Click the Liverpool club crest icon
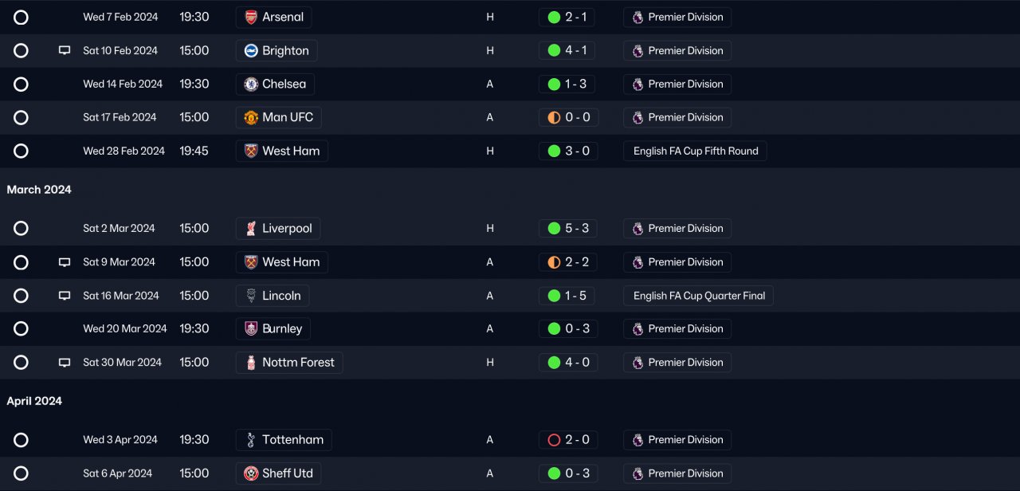Screen dimensions: 1020x491 [x=251, y=229]
